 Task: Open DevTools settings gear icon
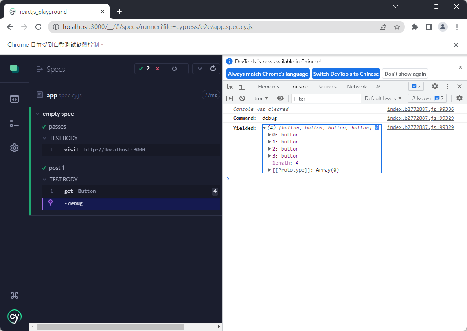[435, 87]
